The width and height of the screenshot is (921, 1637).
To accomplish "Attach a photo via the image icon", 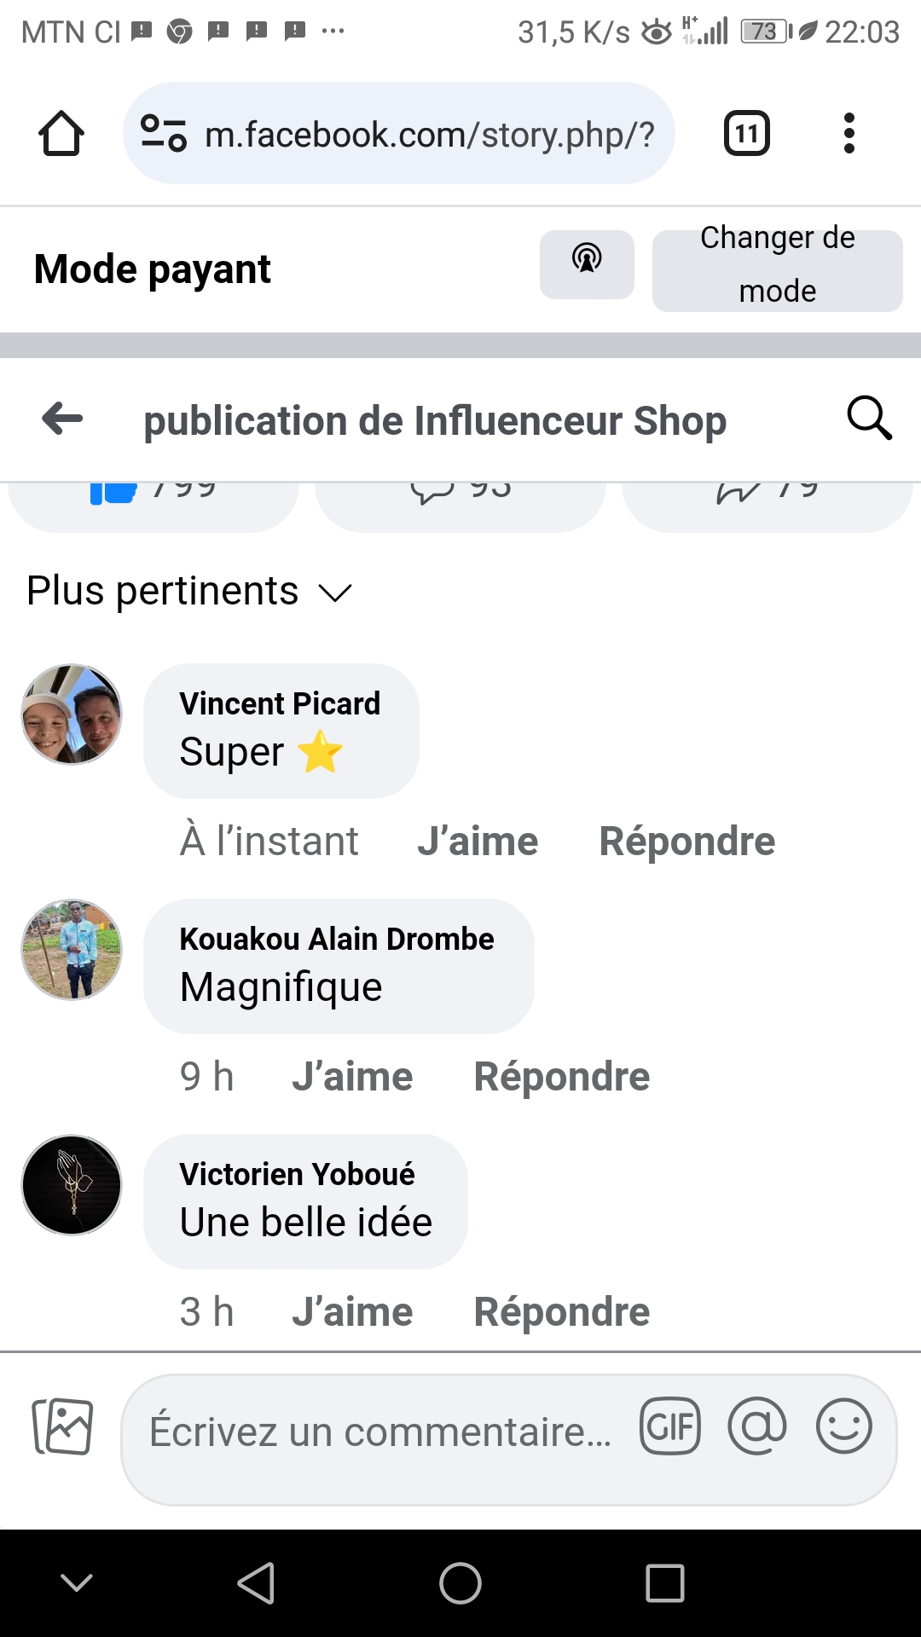I will tap(63, 1426).
